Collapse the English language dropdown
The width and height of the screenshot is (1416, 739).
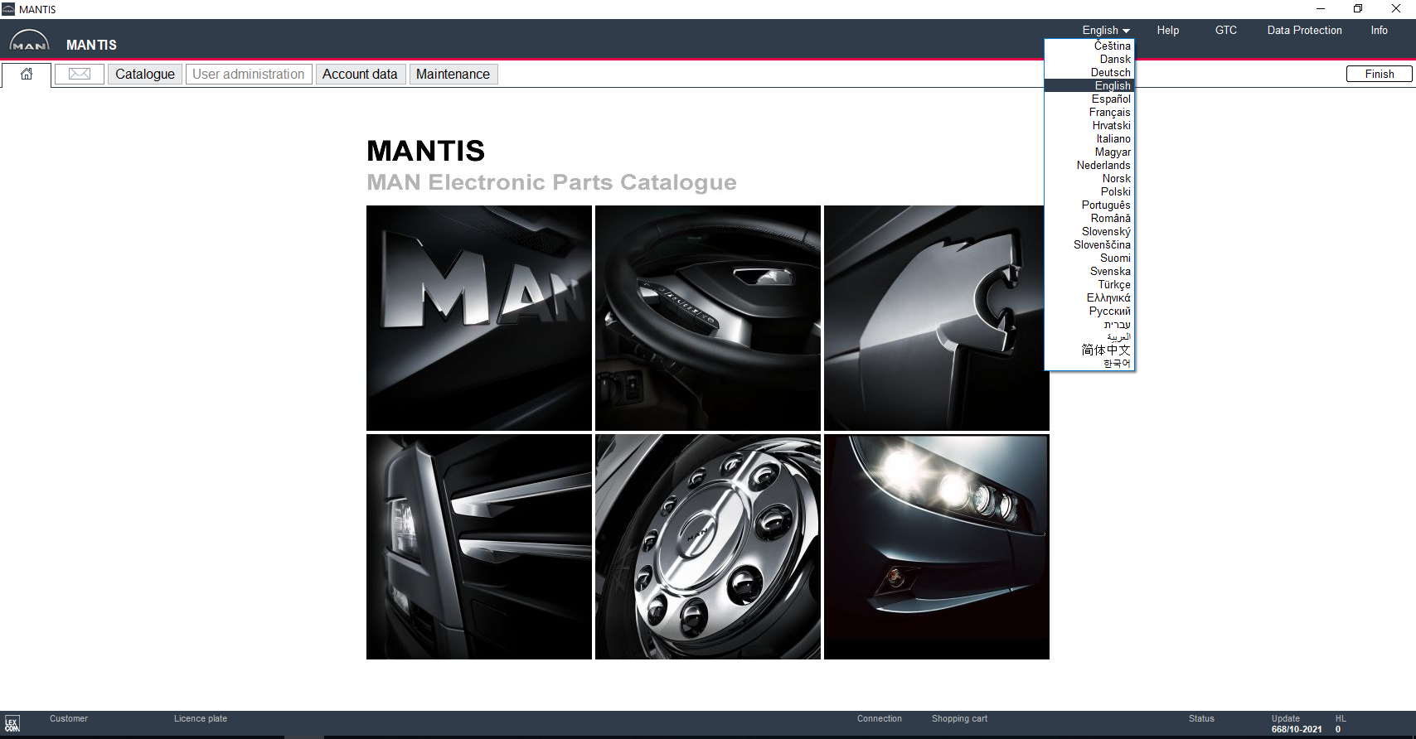click(x=1106, y=30)
